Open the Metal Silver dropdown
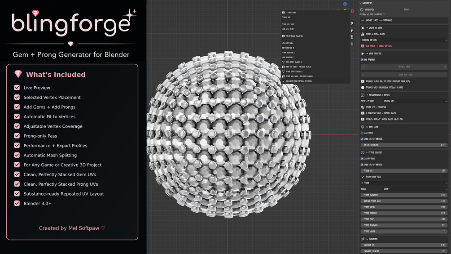Image resolution: width=451 pixels, height=254 pixels. [x=415, y=189]
